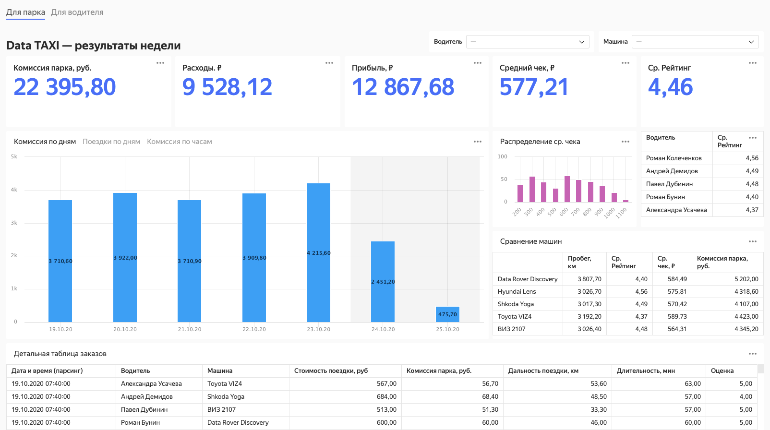Click the 9 528,12 expenses value
770x430 pixels.
(x=227, y=87)
